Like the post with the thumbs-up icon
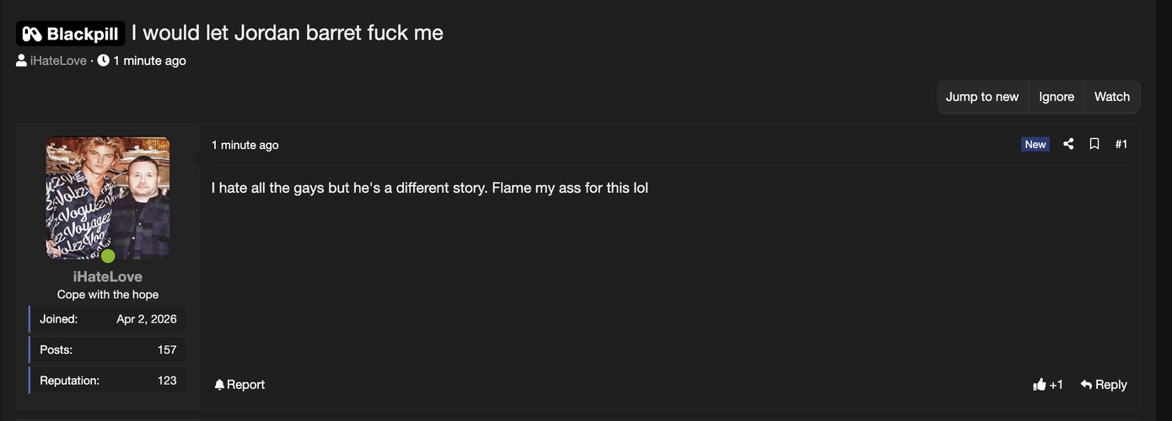 [1040, 385]
